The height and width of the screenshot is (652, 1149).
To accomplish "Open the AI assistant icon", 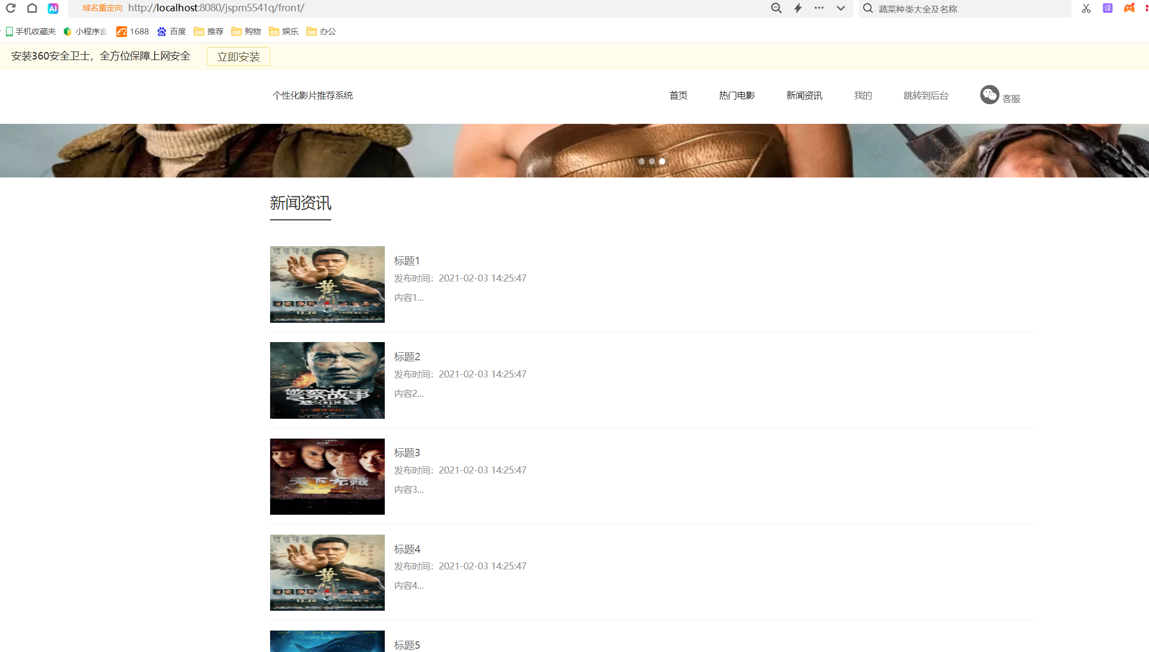I will (53, 8).
